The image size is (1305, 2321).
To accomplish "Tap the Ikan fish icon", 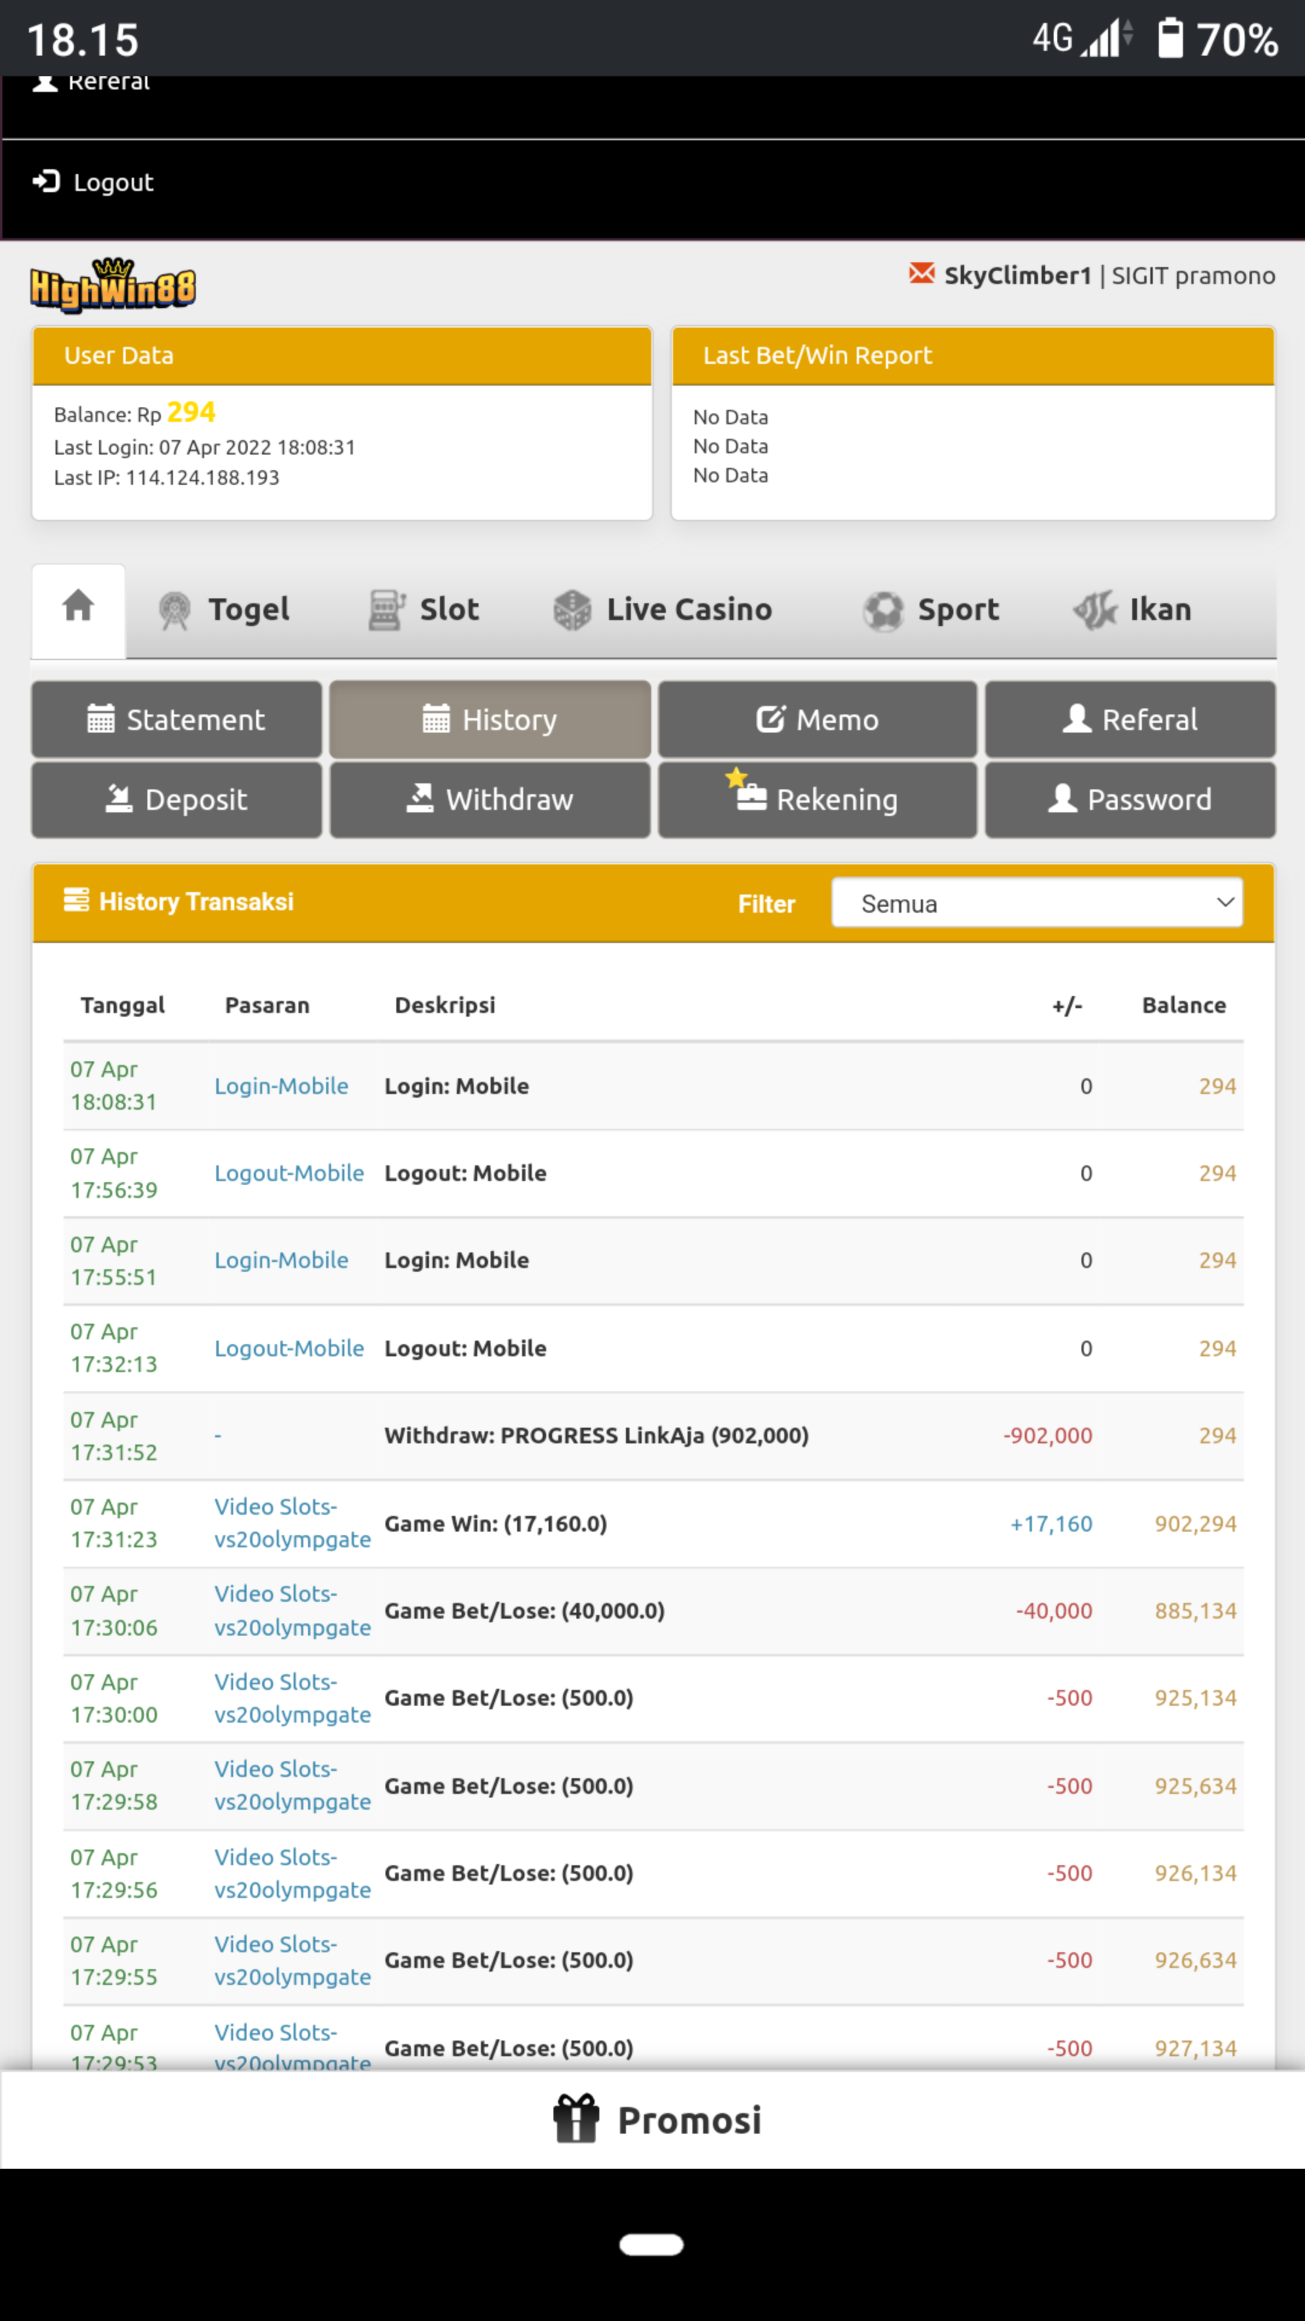I will [x=1094, y=610].
